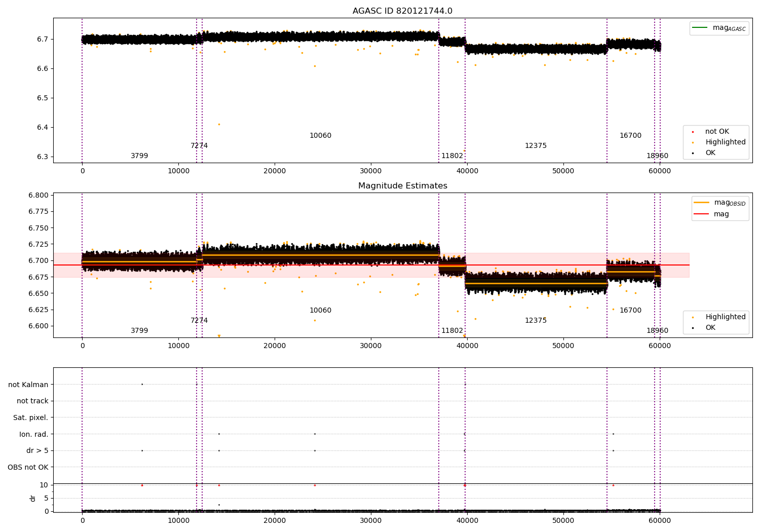Click the not track row label
The width and height of the screenshot is (760, 532).
click(32, 401)
